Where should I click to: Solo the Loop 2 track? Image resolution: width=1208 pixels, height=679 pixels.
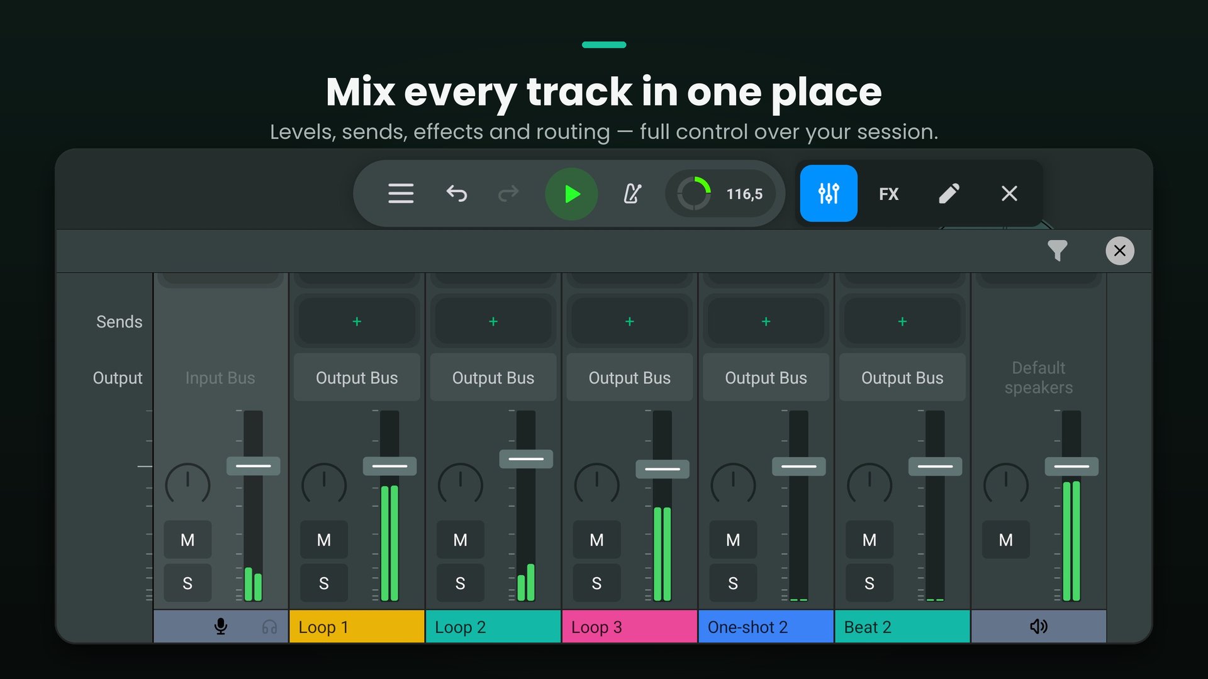(x=461, y=583)
